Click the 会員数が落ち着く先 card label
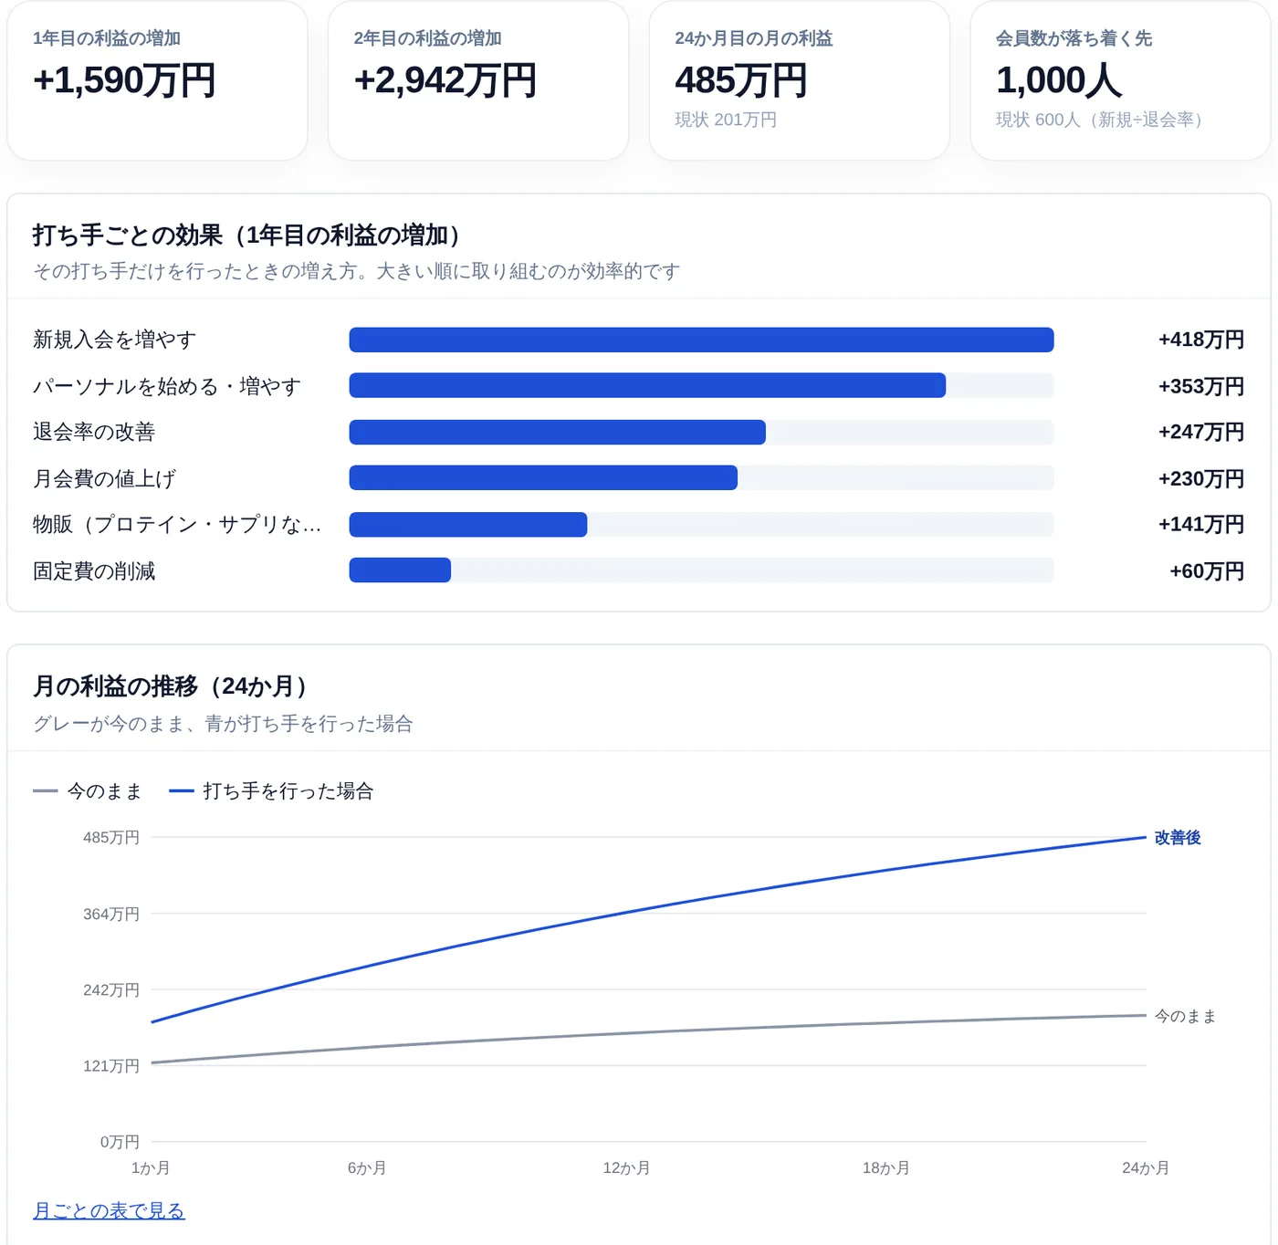 (x=1074, y=38)
